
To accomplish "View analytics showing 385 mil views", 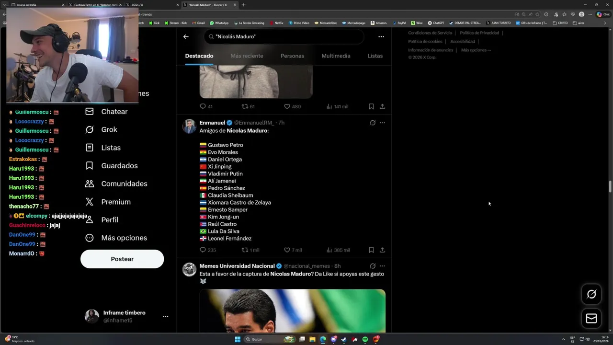I will (338, 250).
